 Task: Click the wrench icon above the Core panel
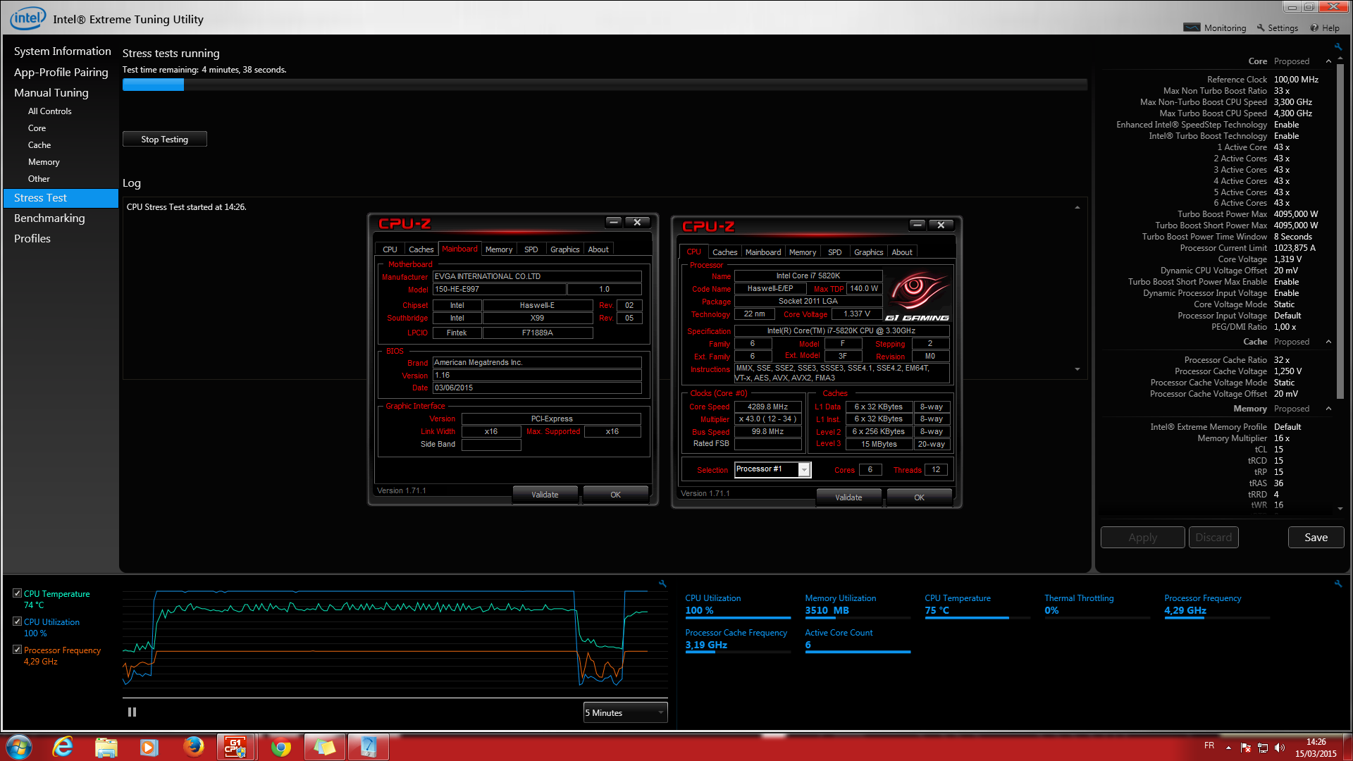click(1337, 47)
